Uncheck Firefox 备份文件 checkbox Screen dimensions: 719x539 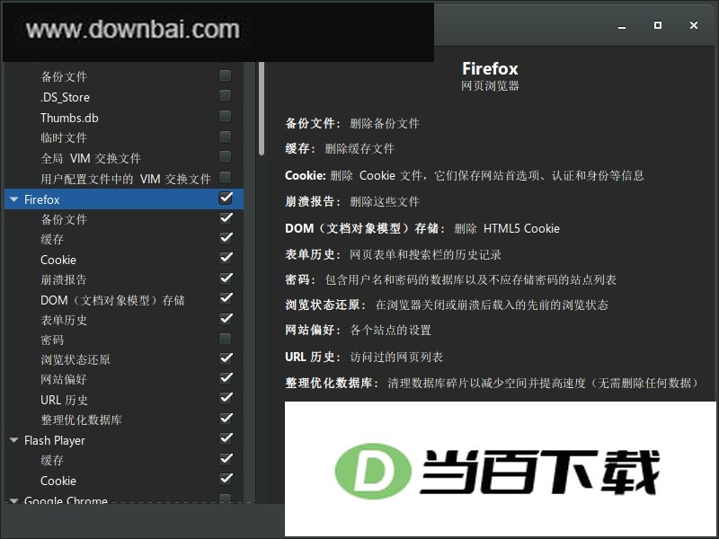226,217
